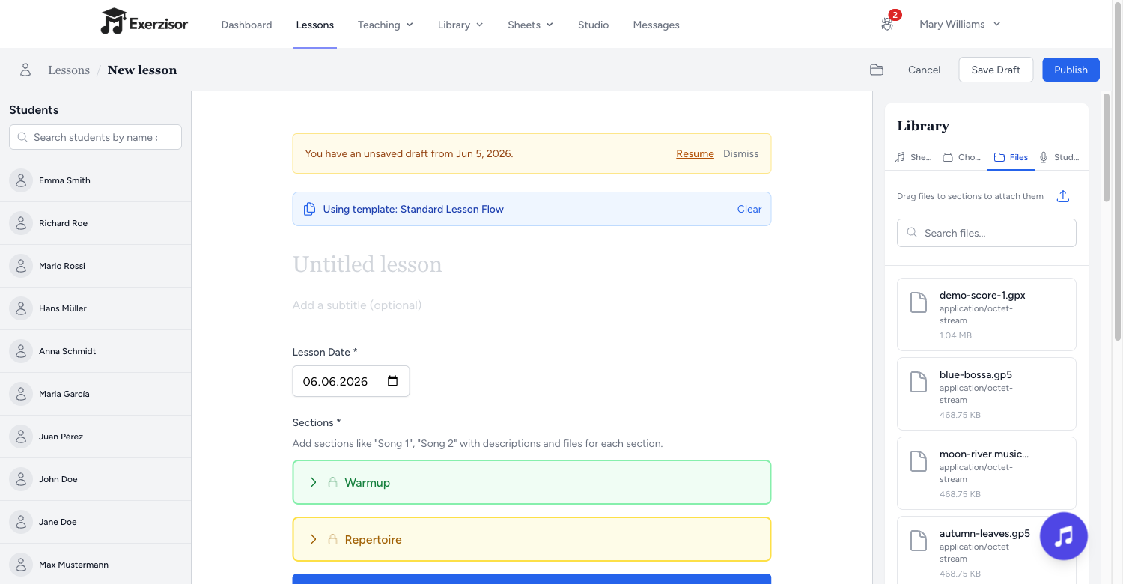Select student name Hans Müller
The width and height of the screenshot is (1123, 584).
63,308
